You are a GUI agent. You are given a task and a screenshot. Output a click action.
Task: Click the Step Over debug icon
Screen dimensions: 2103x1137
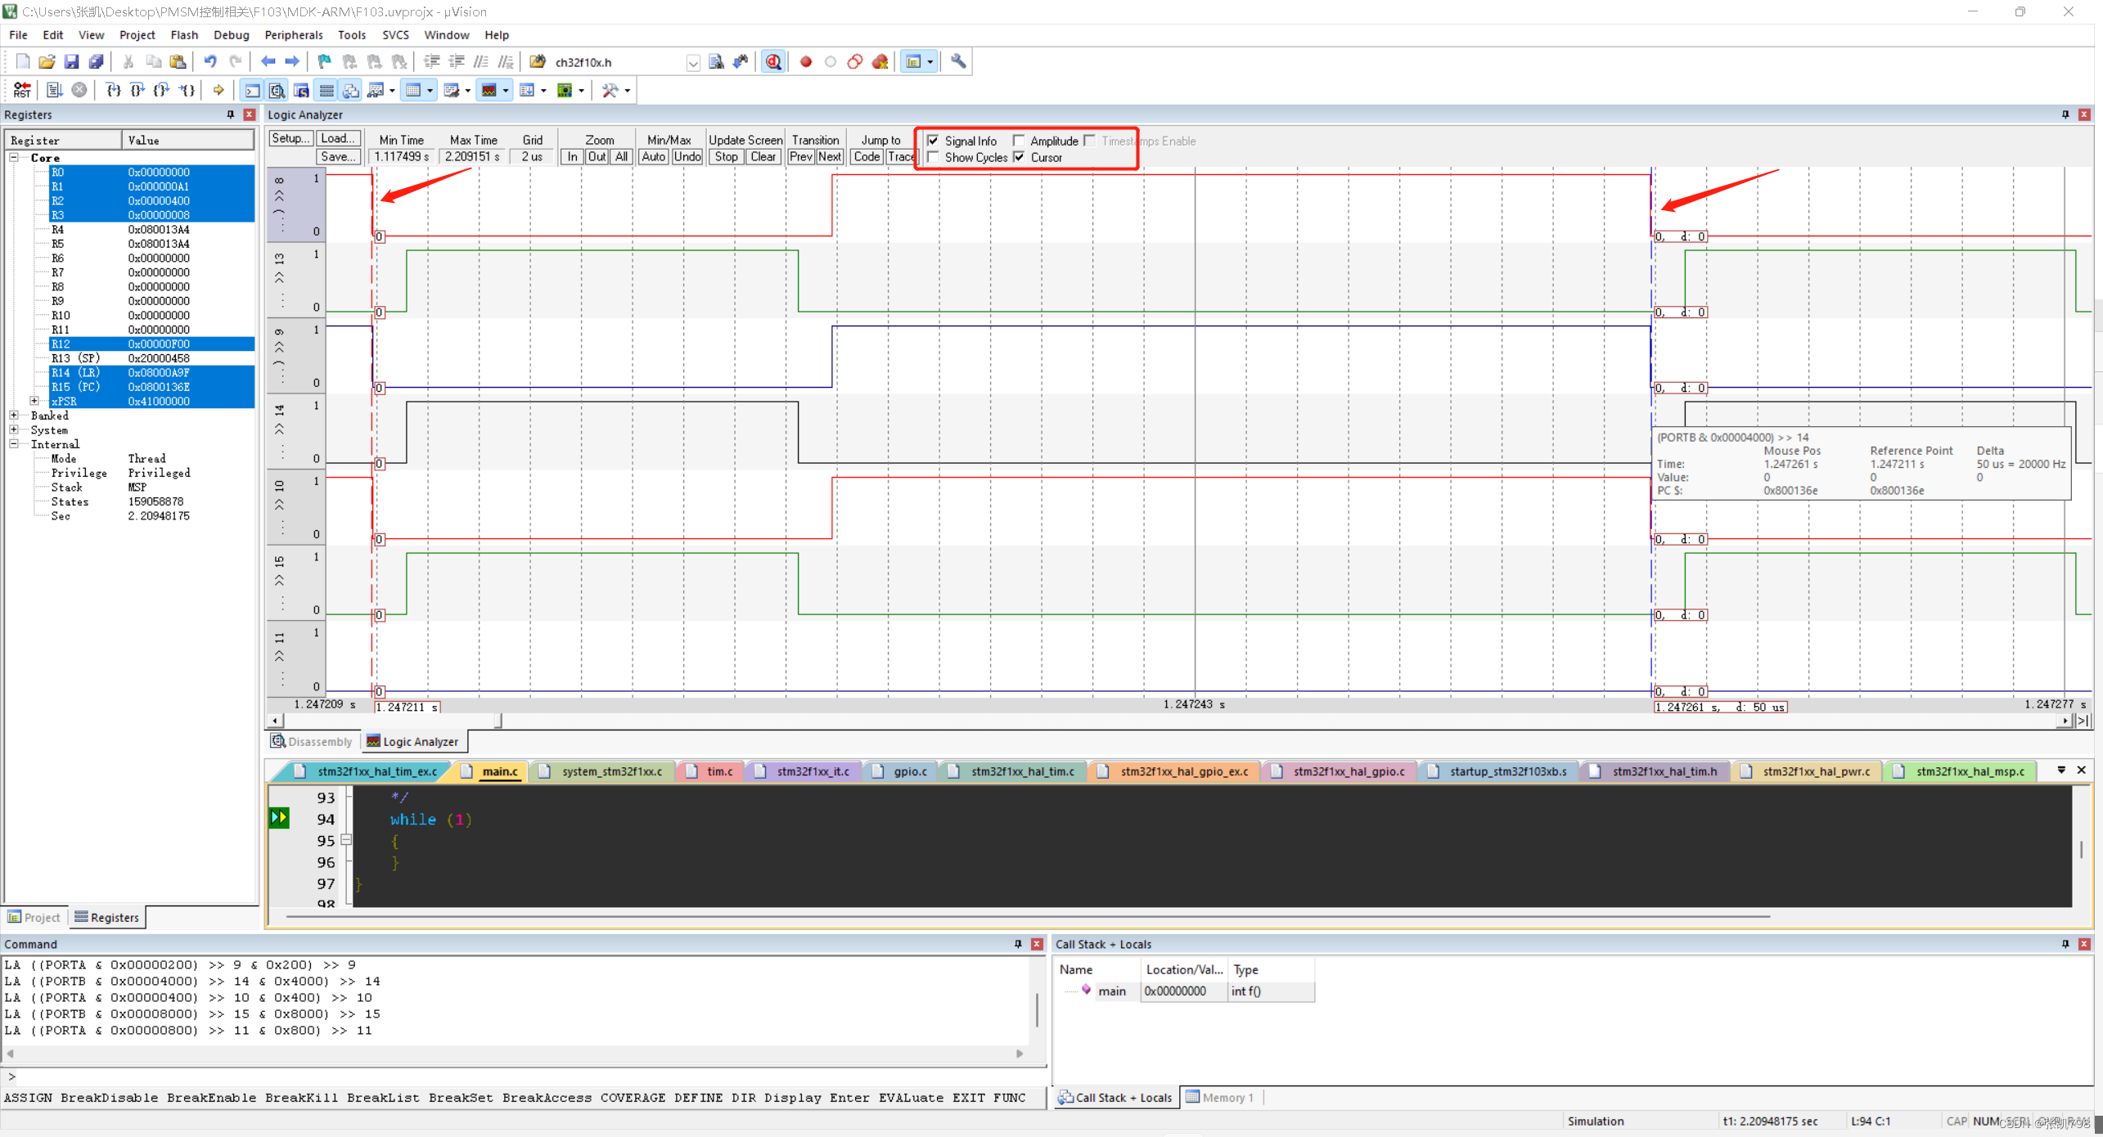pos(137,90)
